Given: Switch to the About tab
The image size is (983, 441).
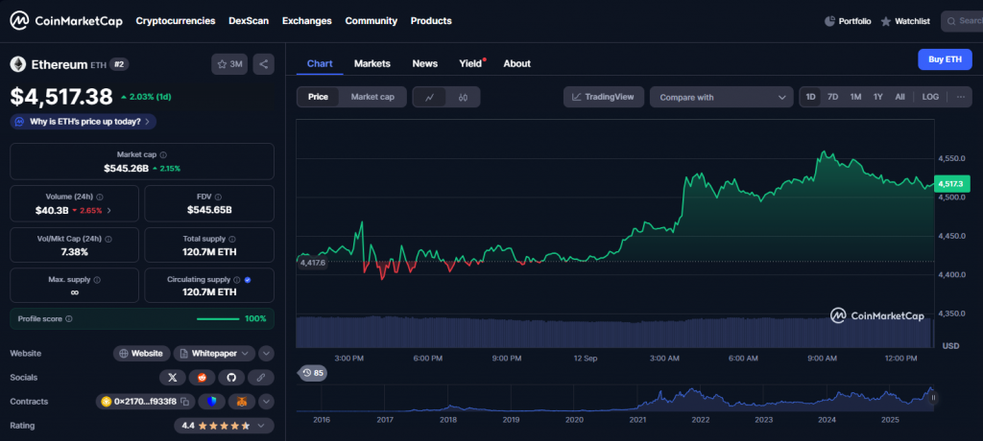Looking at the screenshot, I should 517,63.
